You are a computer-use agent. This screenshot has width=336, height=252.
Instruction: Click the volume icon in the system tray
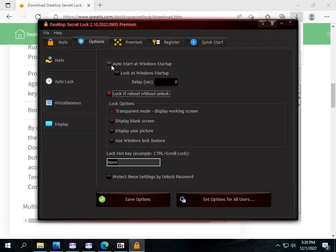(x=293, y=245)
